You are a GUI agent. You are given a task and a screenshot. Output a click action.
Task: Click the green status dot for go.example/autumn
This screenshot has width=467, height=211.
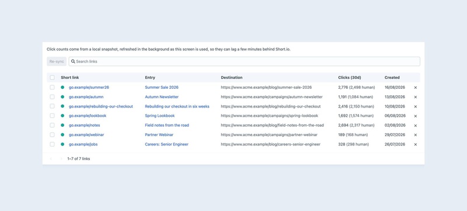[x=62, y=97]
